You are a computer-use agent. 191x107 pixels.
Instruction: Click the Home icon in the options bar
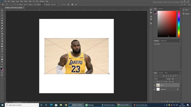coord(3,4)
